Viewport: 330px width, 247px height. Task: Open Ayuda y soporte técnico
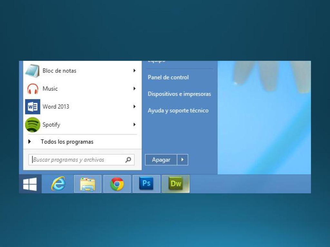click(178, 111)
